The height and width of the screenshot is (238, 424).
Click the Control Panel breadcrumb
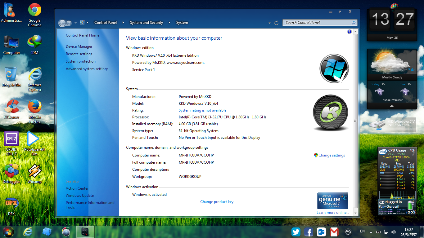(106, 23)
